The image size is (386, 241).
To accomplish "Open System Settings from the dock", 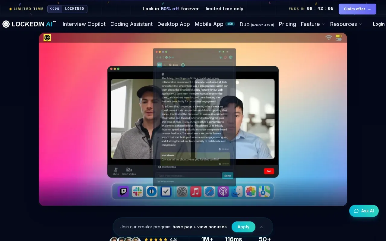I will (x=182, y=192).
